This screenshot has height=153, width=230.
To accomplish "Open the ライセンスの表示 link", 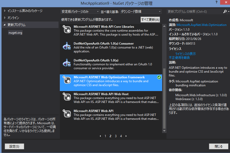I will pyautogui.click(x=186, y=54).
